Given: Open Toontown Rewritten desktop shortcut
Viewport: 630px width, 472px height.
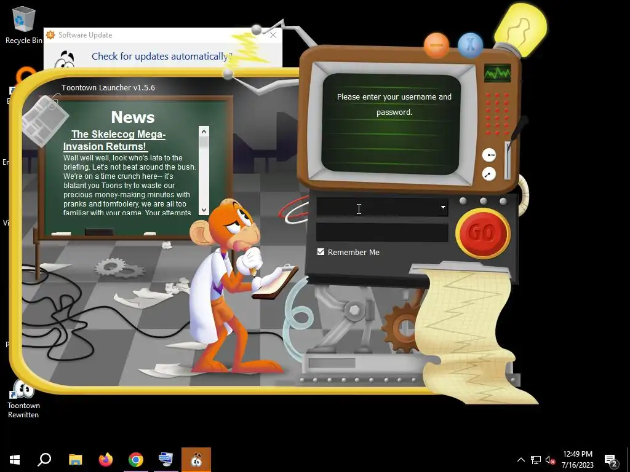Looking at the screenshot, I should 23,398.
